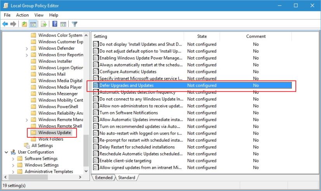
Task: Expand the Windows Remote Management node
Action: pos(27,120)
